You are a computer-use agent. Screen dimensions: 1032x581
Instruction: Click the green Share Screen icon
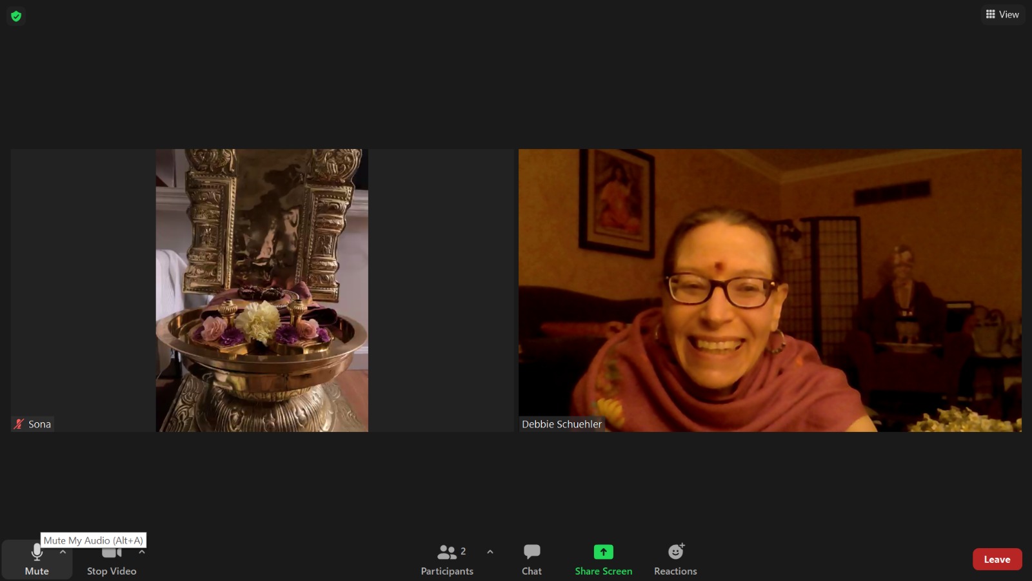(603, 552)
